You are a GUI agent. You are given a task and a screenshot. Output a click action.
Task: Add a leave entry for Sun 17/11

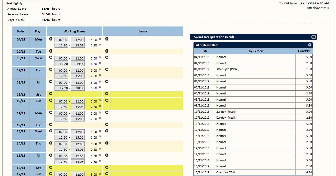(x=106, y=173)
